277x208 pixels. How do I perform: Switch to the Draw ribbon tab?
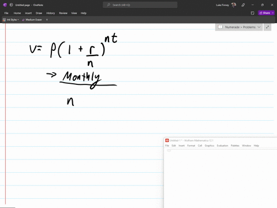[39, 13]
